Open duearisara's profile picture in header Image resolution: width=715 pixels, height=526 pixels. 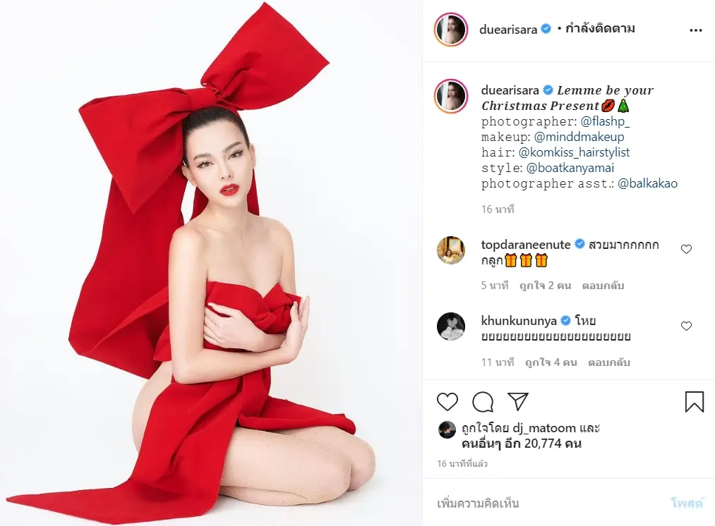pos(451,30)
